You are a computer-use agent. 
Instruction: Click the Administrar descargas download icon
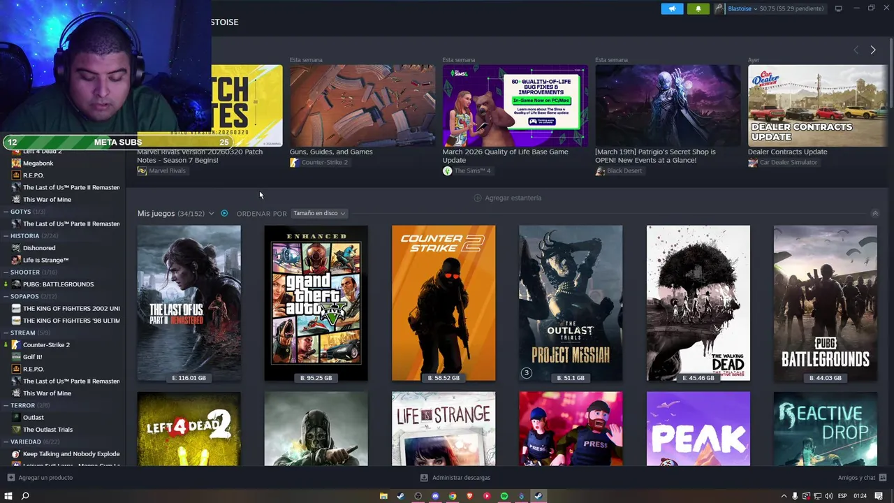[x=424, y=478]
